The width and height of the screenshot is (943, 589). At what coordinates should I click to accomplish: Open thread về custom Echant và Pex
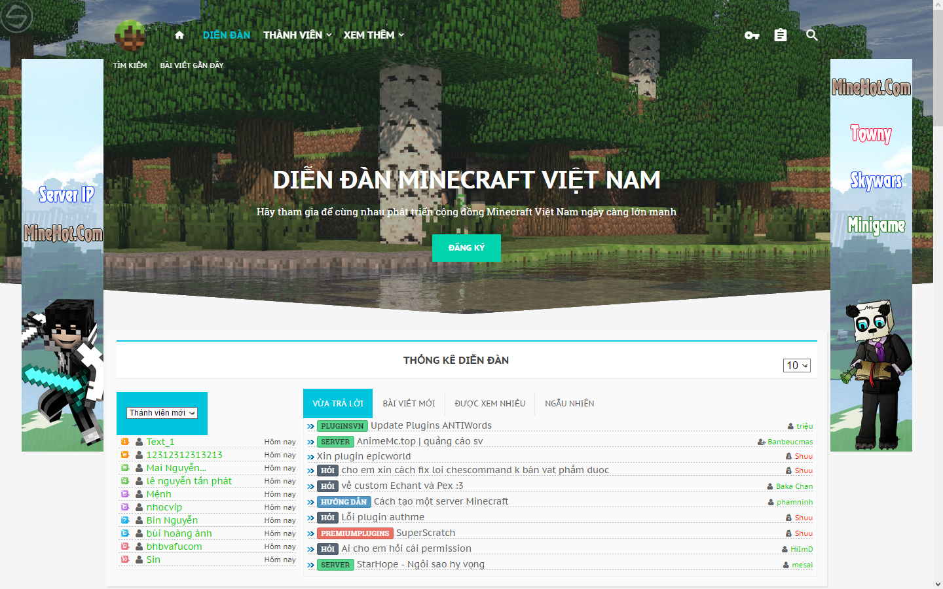click(x=402, y=486)
